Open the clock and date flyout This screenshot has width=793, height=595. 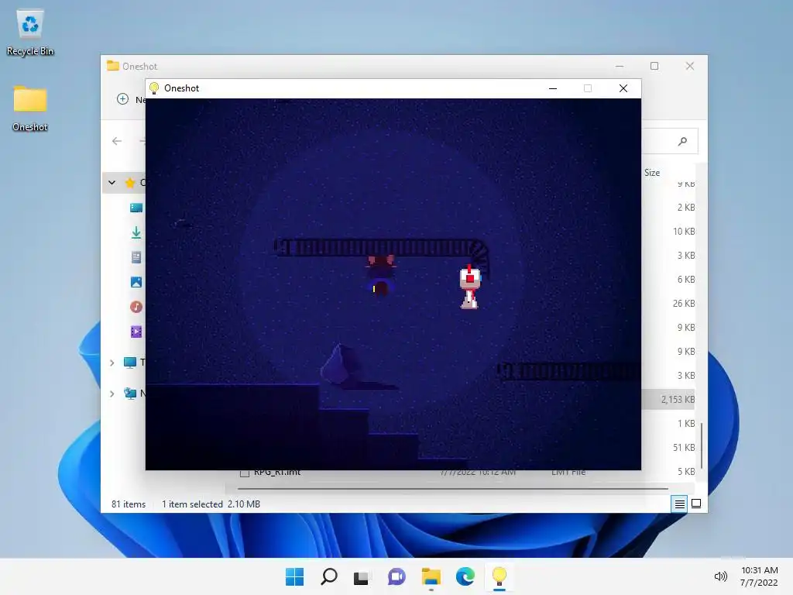759,576
